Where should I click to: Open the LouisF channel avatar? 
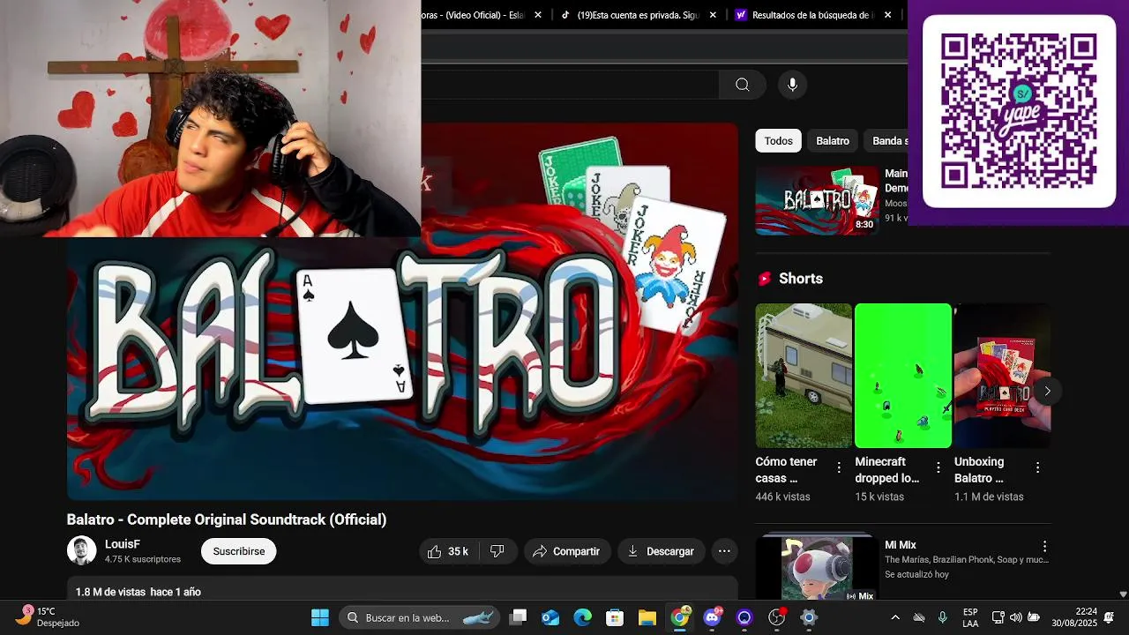click(x=82, y=551)
